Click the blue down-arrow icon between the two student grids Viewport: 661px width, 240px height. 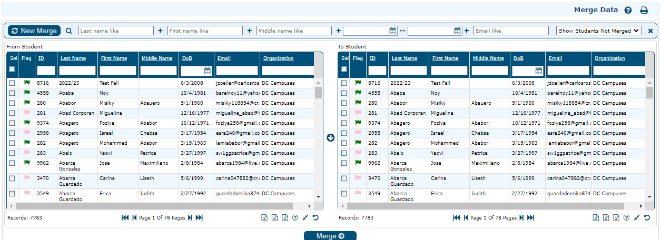[x=331, y=138]
